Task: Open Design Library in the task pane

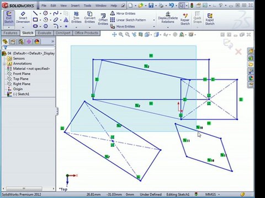Action: [251, 58]
